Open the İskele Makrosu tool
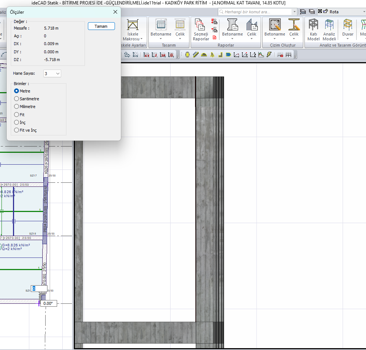Screen dimensions: 366x350 [133, 30]
